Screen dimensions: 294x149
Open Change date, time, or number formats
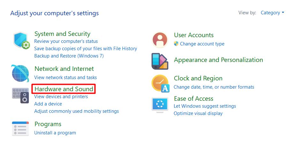tap(214, 87)
